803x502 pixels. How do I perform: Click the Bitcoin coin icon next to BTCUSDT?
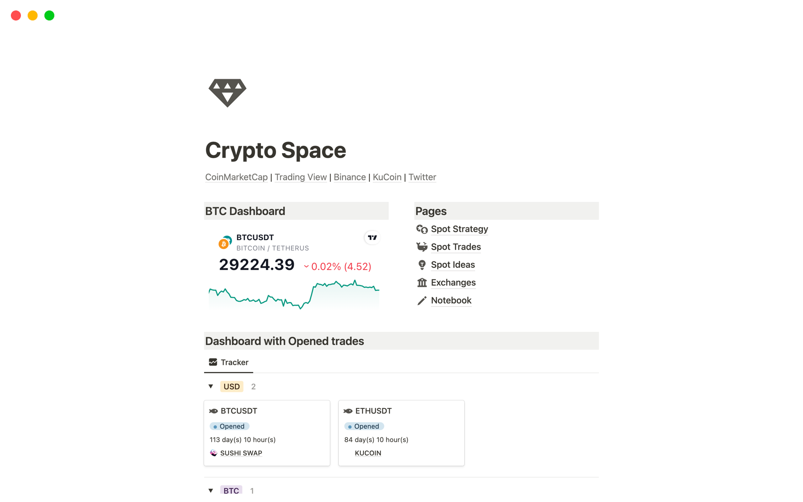point(224,243)
